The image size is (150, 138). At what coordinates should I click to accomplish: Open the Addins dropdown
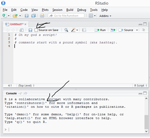click(x=105, y=16)
